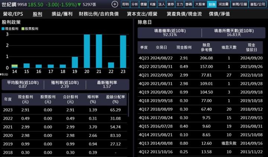Click the 填息所需天數(近10年) box
The image size is (268, 157).
coord(234,33)
